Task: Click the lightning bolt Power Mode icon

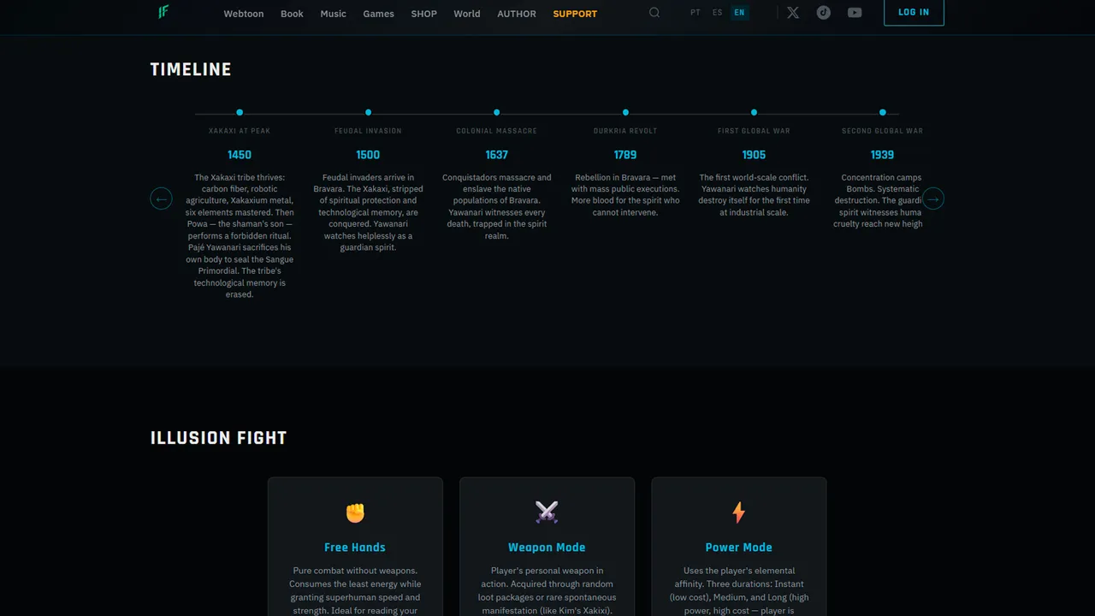Action: coord(738,512)
